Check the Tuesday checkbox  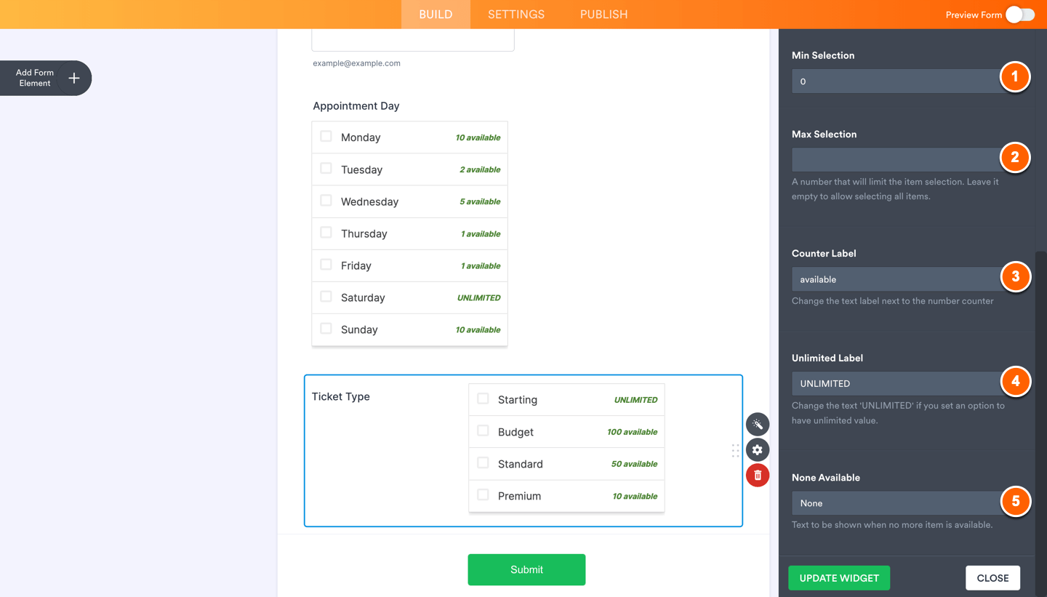pos(326,169)
